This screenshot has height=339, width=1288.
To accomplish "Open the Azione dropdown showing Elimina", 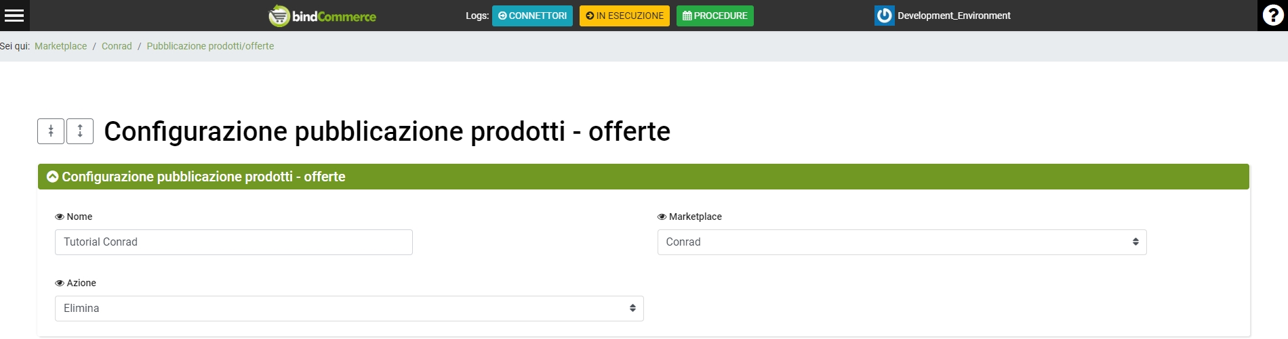I will (349, 309).
